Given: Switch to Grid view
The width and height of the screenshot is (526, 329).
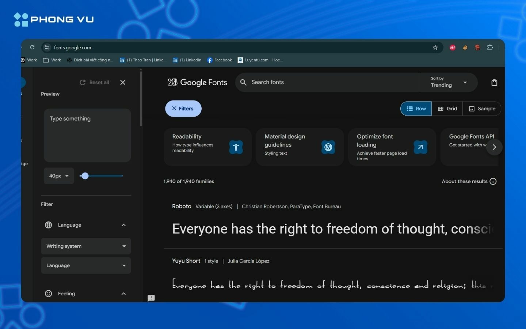Looking at the screenshot, I should click(x=447, y=109).
